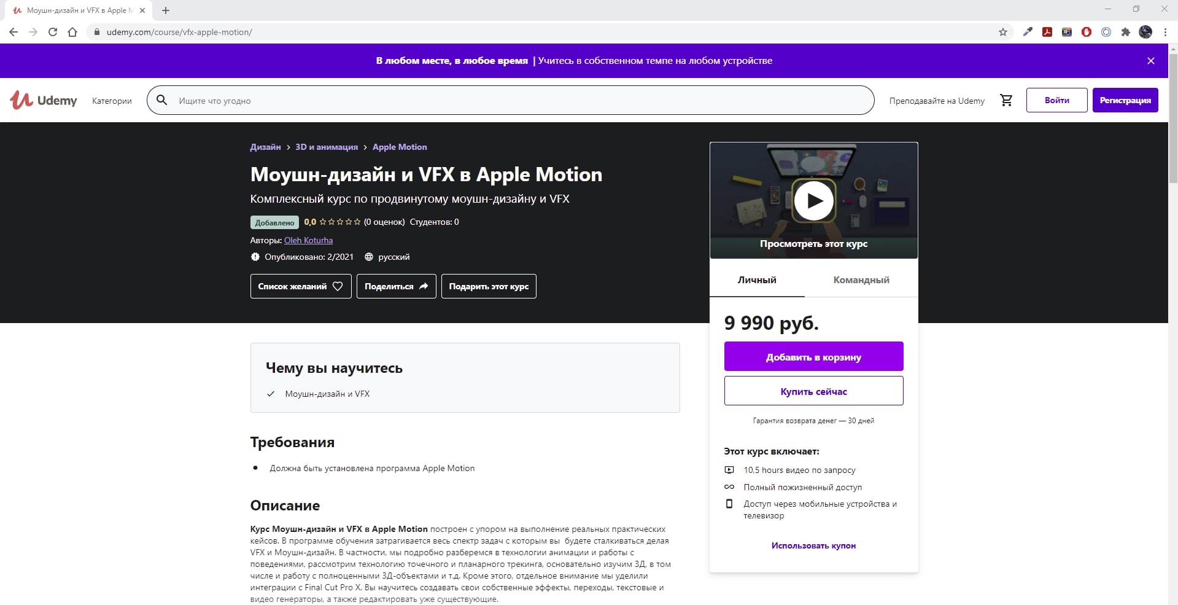The height and width of the screenshot is (605, 1178).
Task: Open the Дизайн breadcrumb
Action: [x=265, y=147]
